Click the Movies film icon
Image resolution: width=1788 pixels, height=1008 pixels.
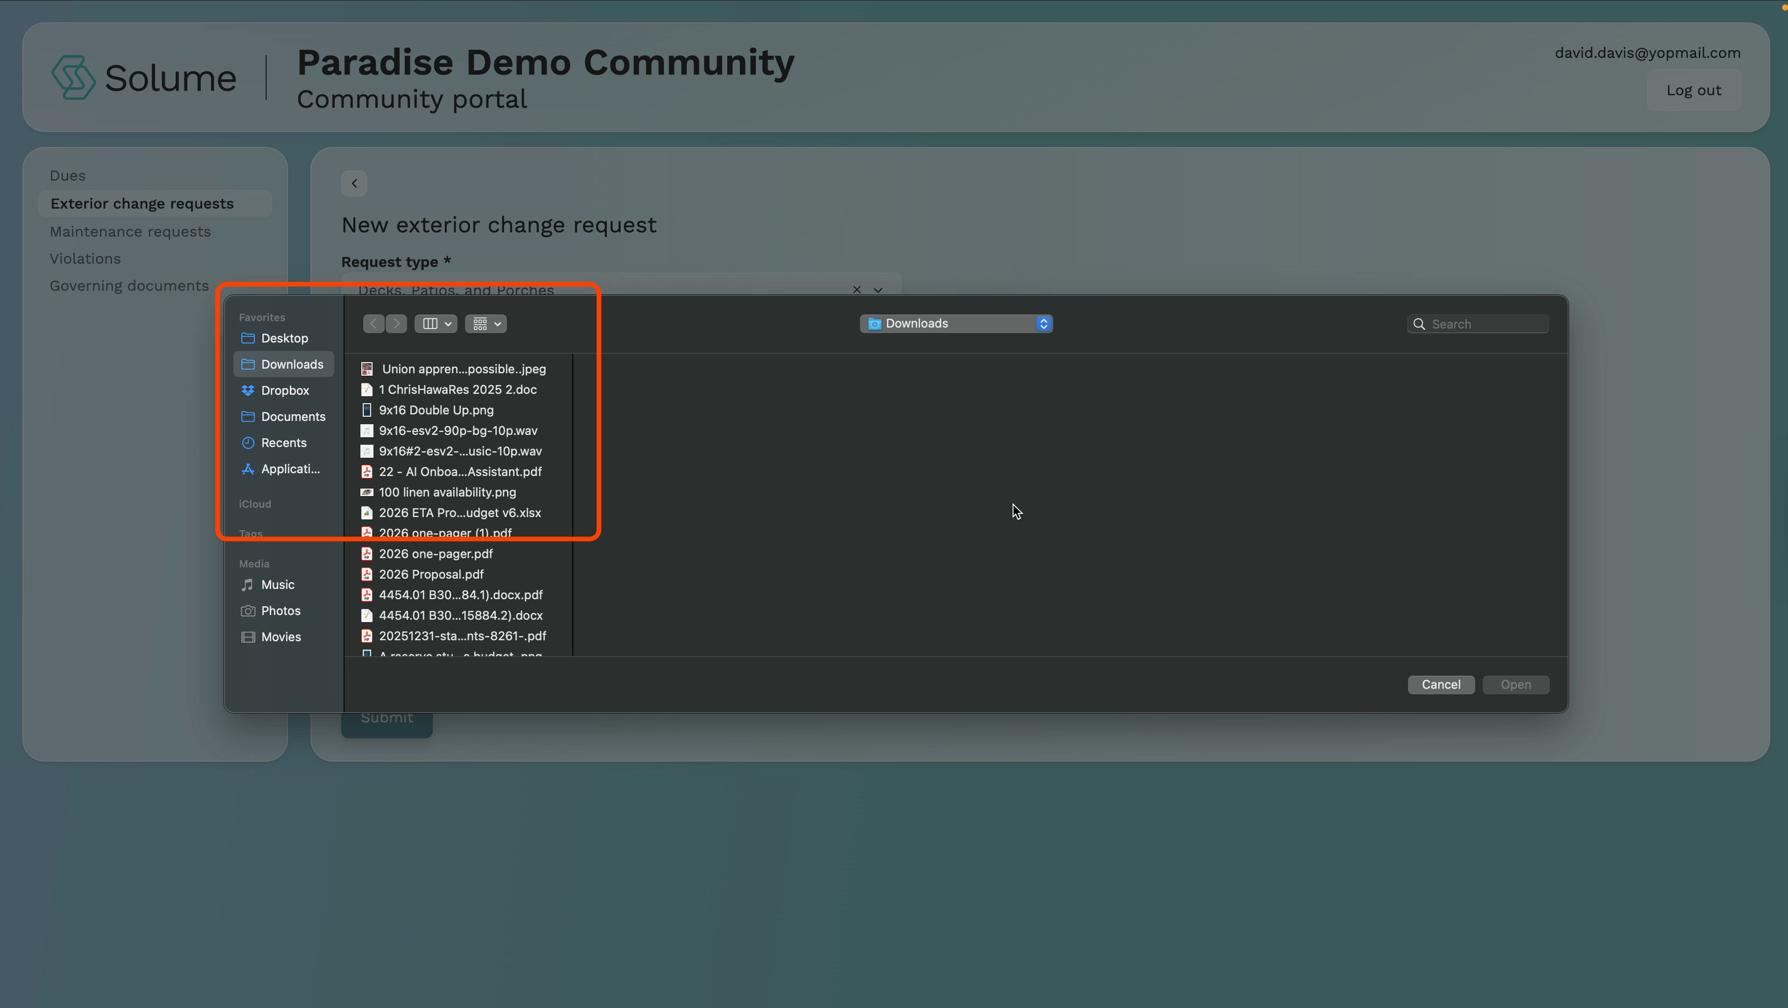tap(248, 637)
